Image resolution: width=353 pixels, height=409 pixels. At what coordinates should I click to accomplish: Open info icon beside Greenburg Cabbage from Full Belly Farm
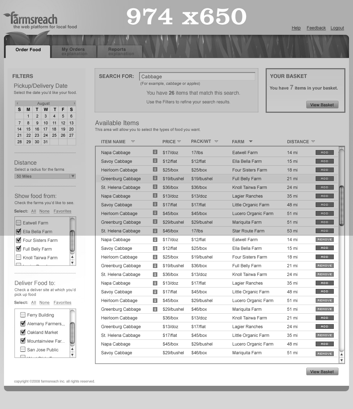(x=155, y=178)
